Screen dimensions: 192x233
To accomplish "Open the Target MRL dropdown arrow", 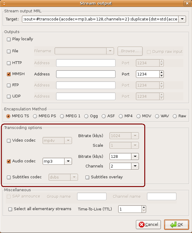I will coord(182,19).
